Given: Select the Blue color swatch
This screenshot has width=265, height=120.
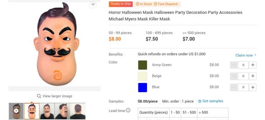Looking at the screenshot, I should coord(142,87).
